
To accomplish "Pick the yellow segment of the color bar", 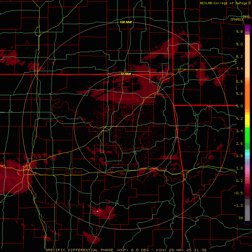I will point(247,120).
